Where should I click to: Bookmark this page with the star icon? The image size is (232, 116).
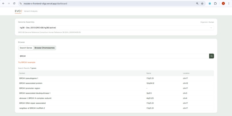[x=202, y=3]
